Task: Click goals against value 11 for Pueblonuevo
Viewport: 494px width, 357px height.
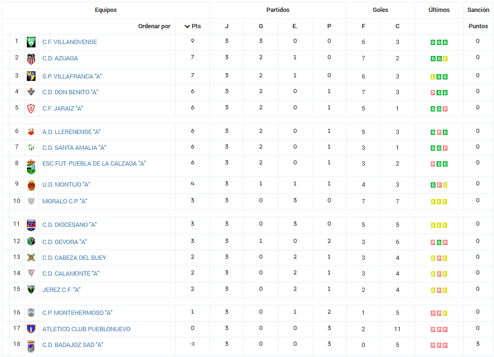Action: tap(397, 329)
